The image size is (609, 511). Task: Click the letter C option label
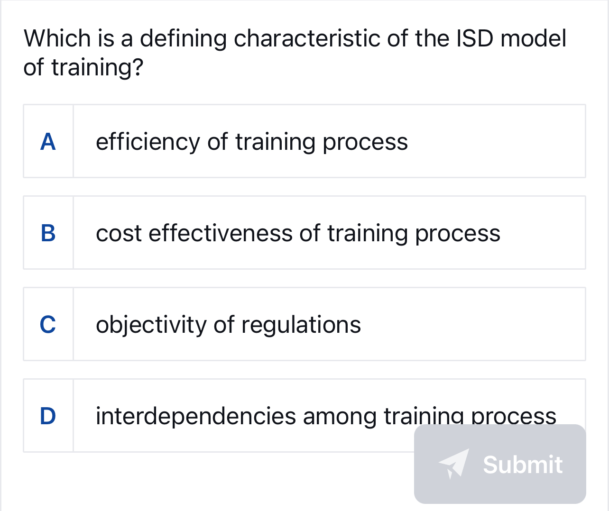point(48,324)
